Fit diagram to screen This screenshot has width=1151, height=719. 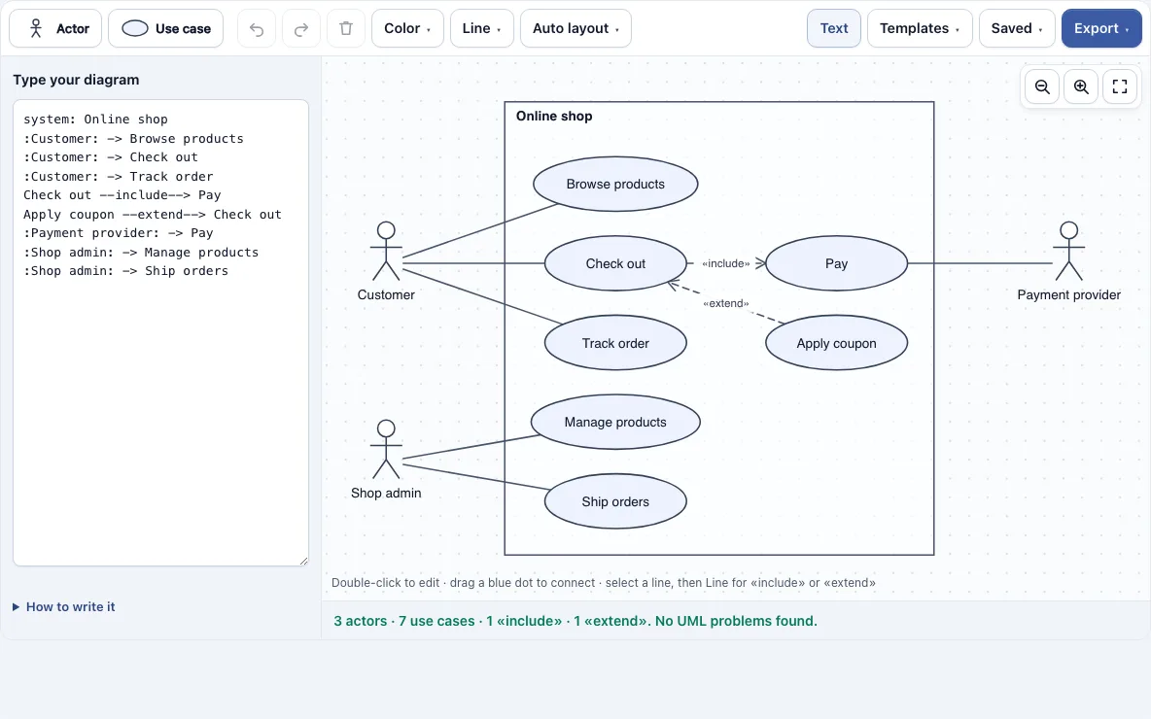coord(1120,86)
